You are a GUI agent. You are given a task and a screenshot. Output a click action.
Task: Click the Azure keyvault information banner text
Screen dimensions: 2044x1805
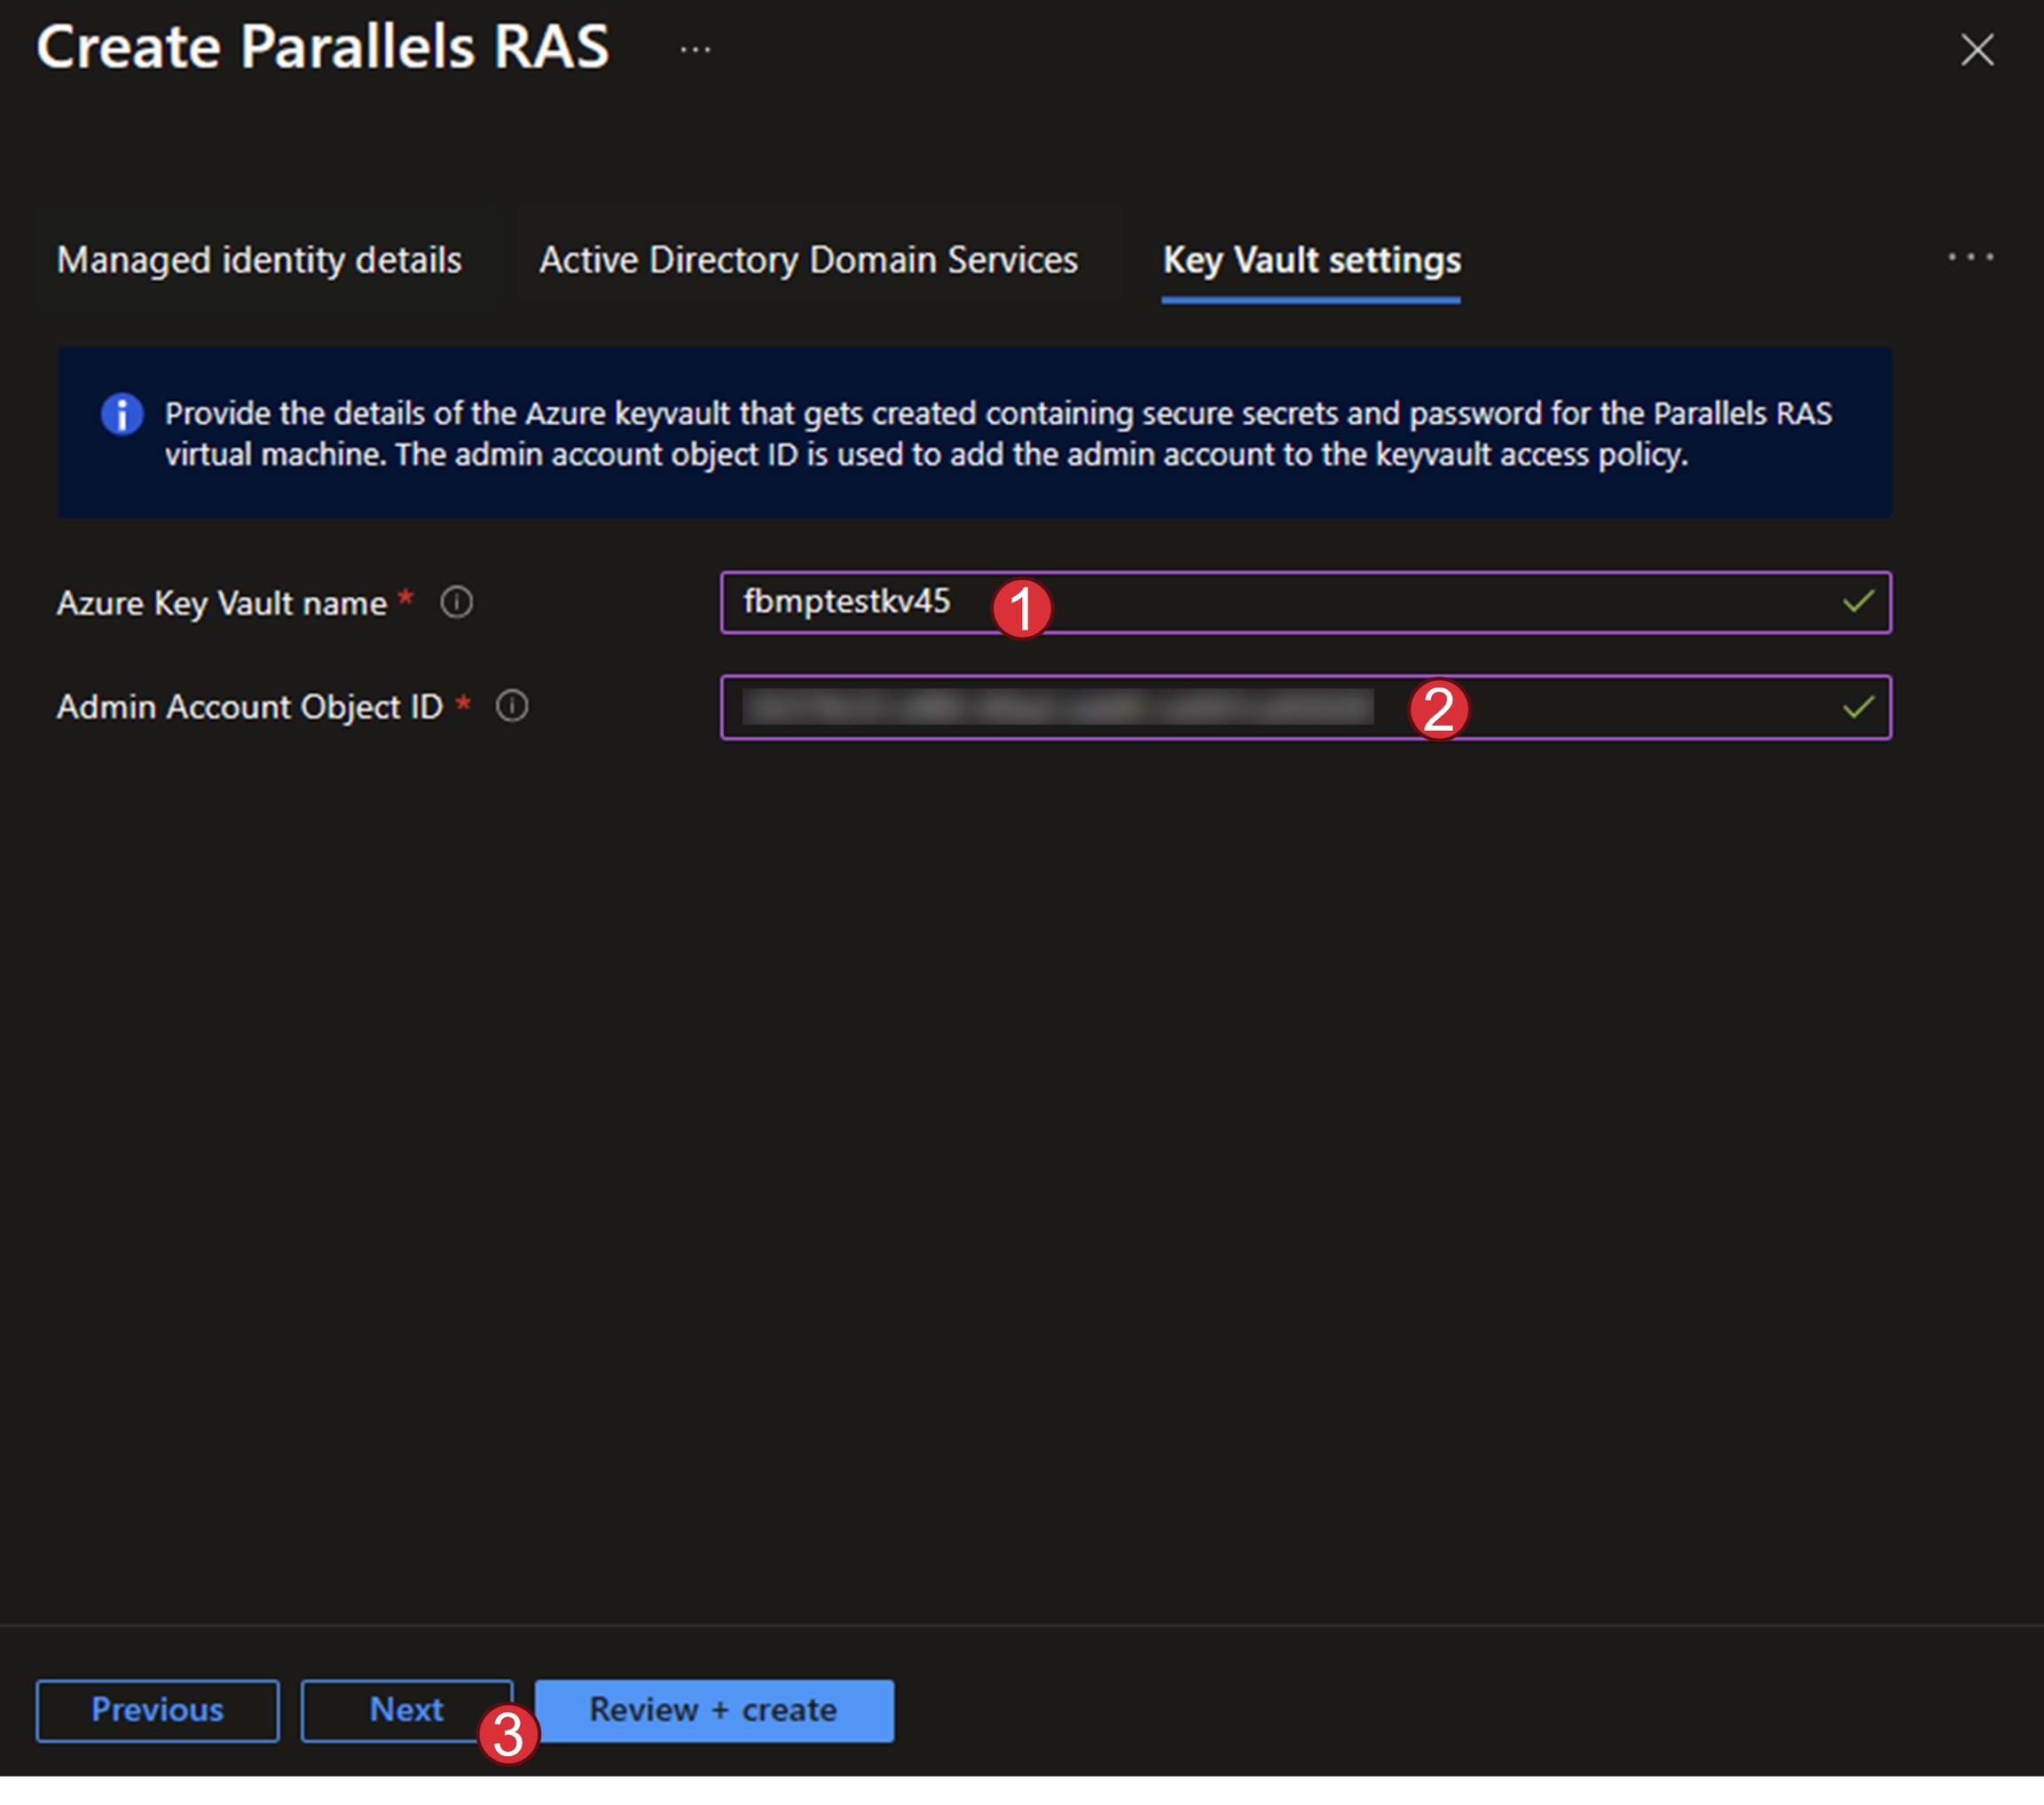(x=996, y=434)
